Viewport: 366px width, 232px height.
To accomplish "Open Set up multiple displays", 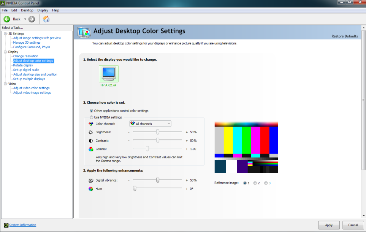I will (29, 79).
